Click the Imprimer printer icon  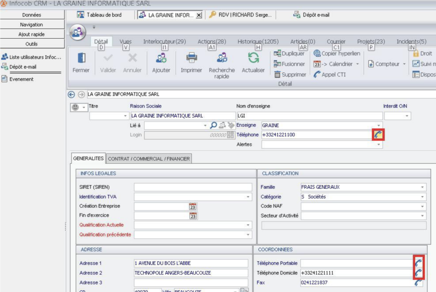pyautogui.click(x=191, y=58)
